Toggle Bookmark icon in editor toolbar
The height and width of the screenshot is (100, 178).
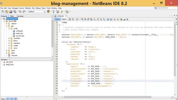(104, 19)
